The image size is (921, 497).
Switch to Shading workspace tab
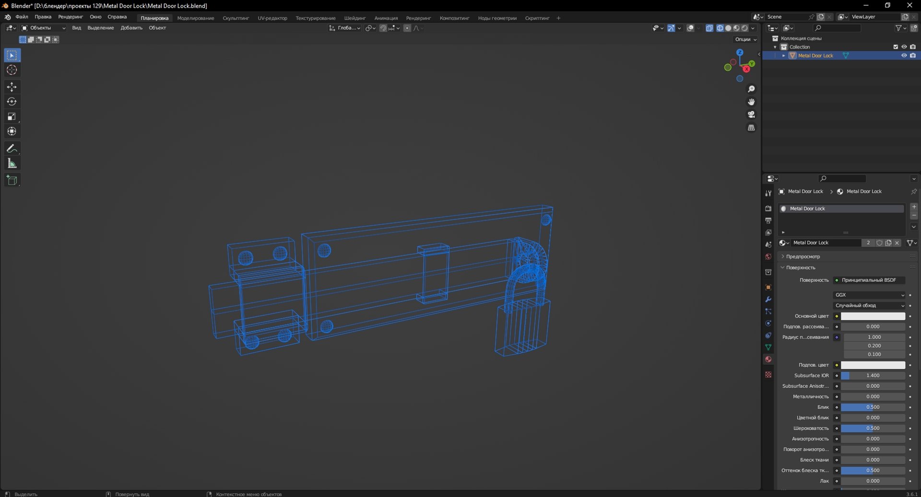point(354,18)
